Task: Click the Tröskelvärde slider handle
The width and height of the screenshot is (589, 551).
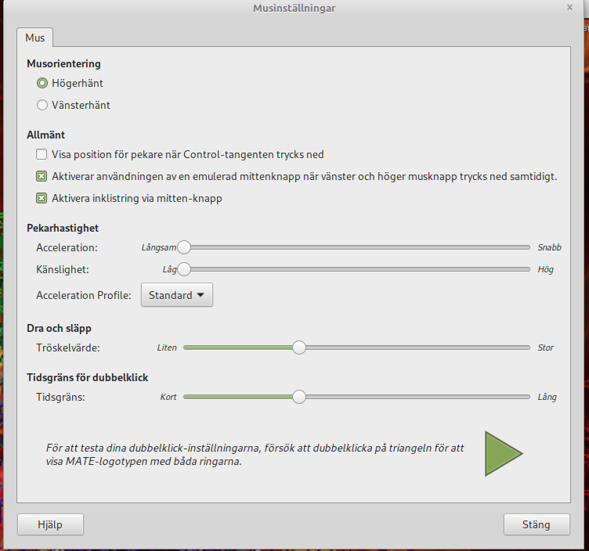Action: pyautogui.click(x=298, y=348)
